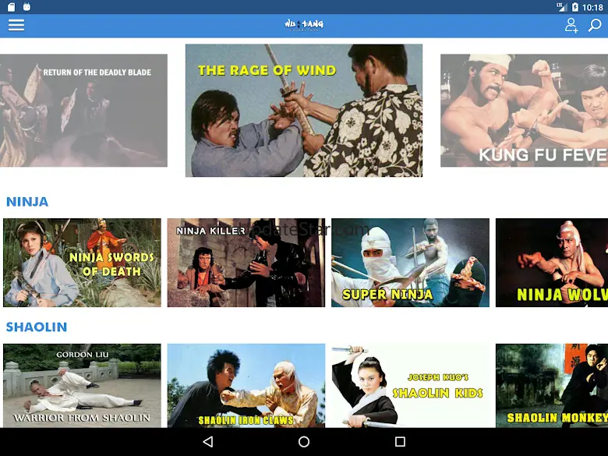608x456 pixels.
Task: Open Ninja Swords of Death movie
Action: (x=82, y=263)
